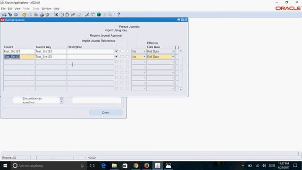Click the Translations globe icon
The height and width of the screenshot is (170, 302).
pos(99,15)
